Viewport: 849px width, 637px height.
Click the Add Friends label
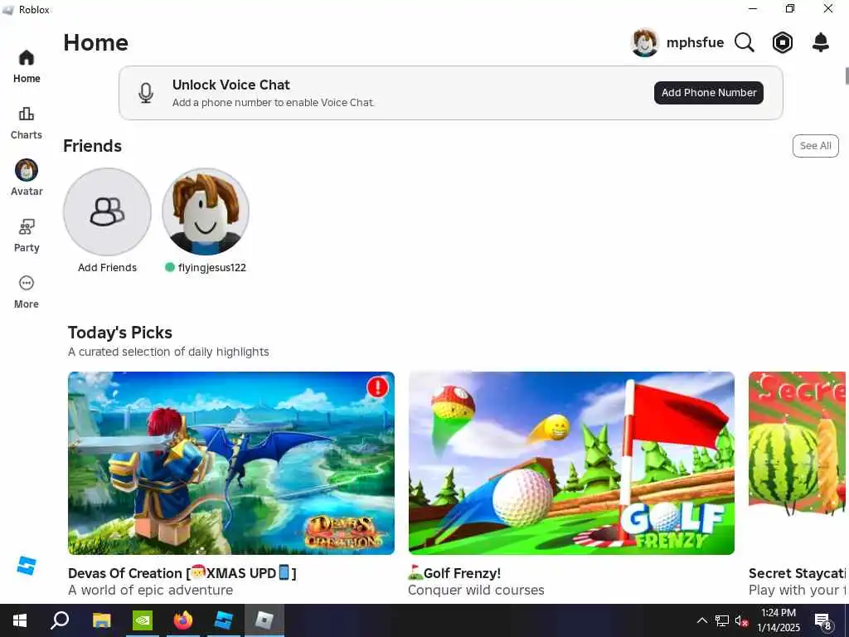107,268
